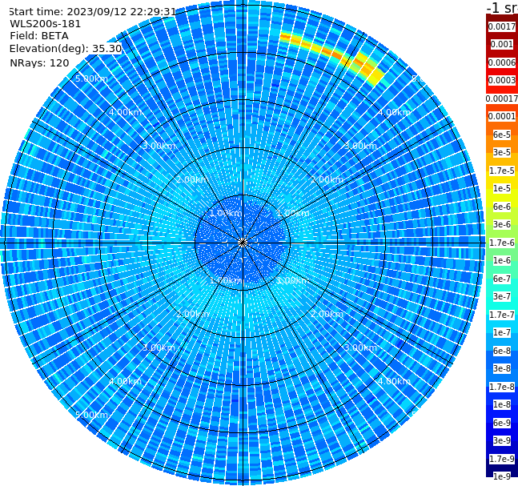Click the 0.0003 colorbar label

tap(502, 80)
